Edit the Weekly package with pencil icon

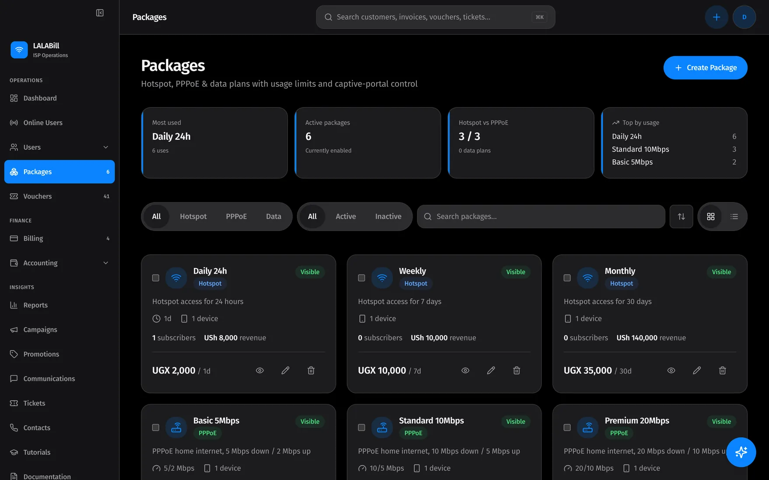[x=491, y=370]
